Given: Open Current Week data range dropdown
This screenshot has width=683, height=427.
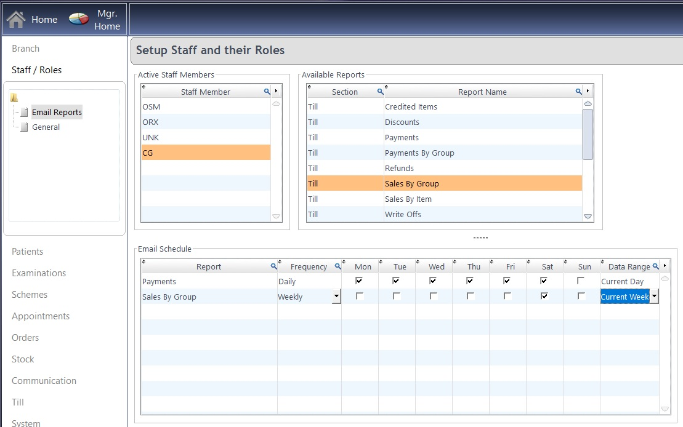Looking at the screenshot, I should 654,297.
